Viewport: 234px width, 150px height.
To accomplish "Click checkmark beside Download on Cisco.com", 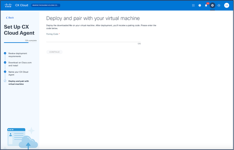I will coord(5,62).
